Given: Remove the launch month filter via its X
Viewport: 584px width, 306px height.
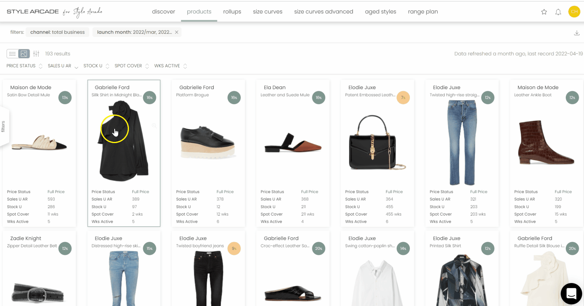Looking at the screenshot, I should [177, 32].
